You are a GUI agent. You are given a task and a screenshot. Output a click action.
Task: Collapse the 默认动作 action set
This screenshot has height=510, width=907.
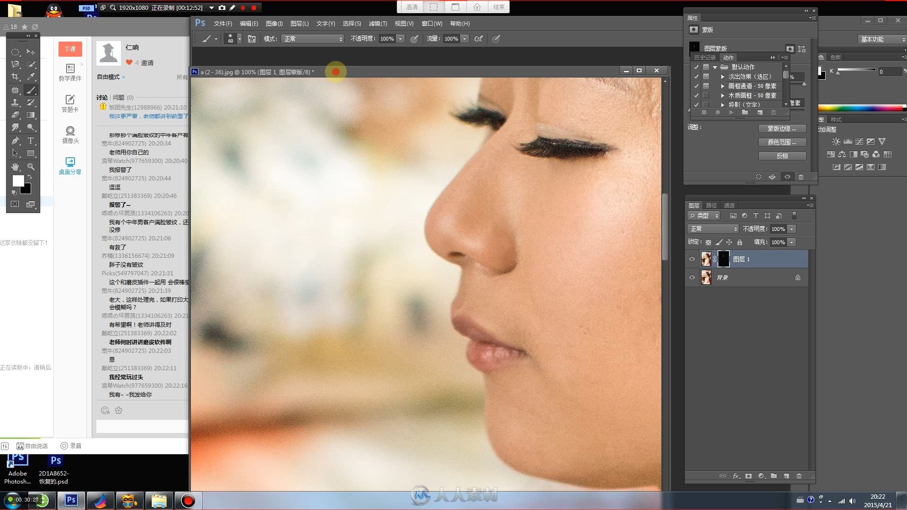coord(715,67)
